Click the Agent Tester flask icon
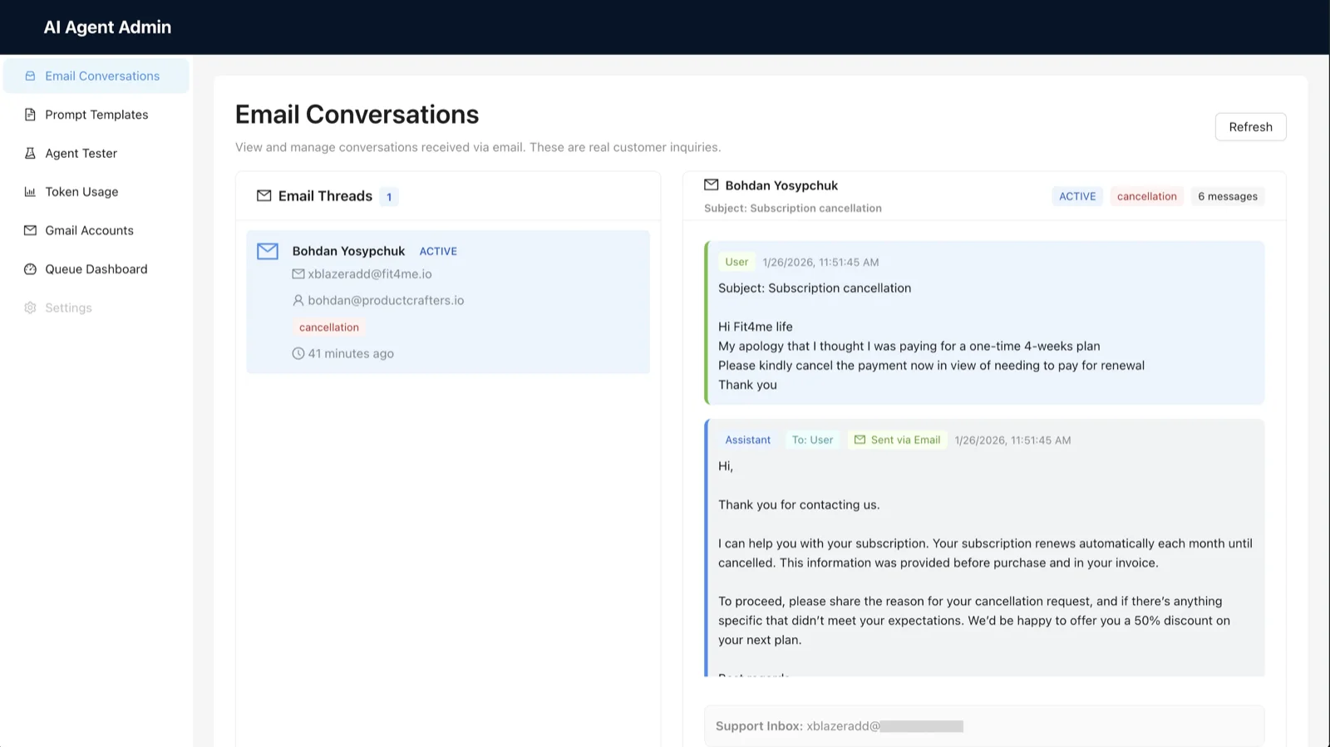 point(30,153)
